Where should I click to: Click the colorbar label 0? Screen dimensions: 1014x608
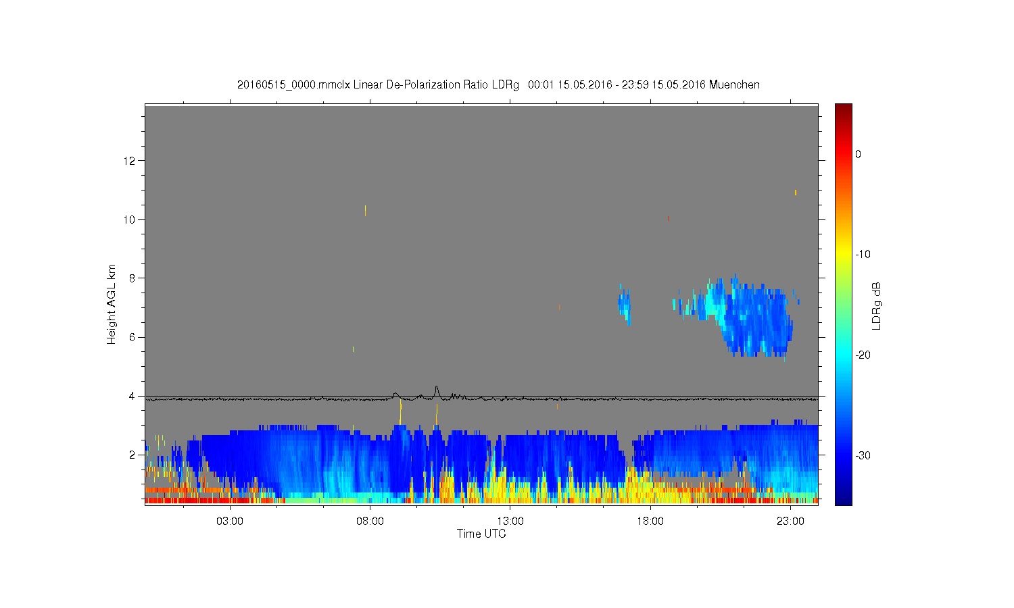(x=859, y=154)
